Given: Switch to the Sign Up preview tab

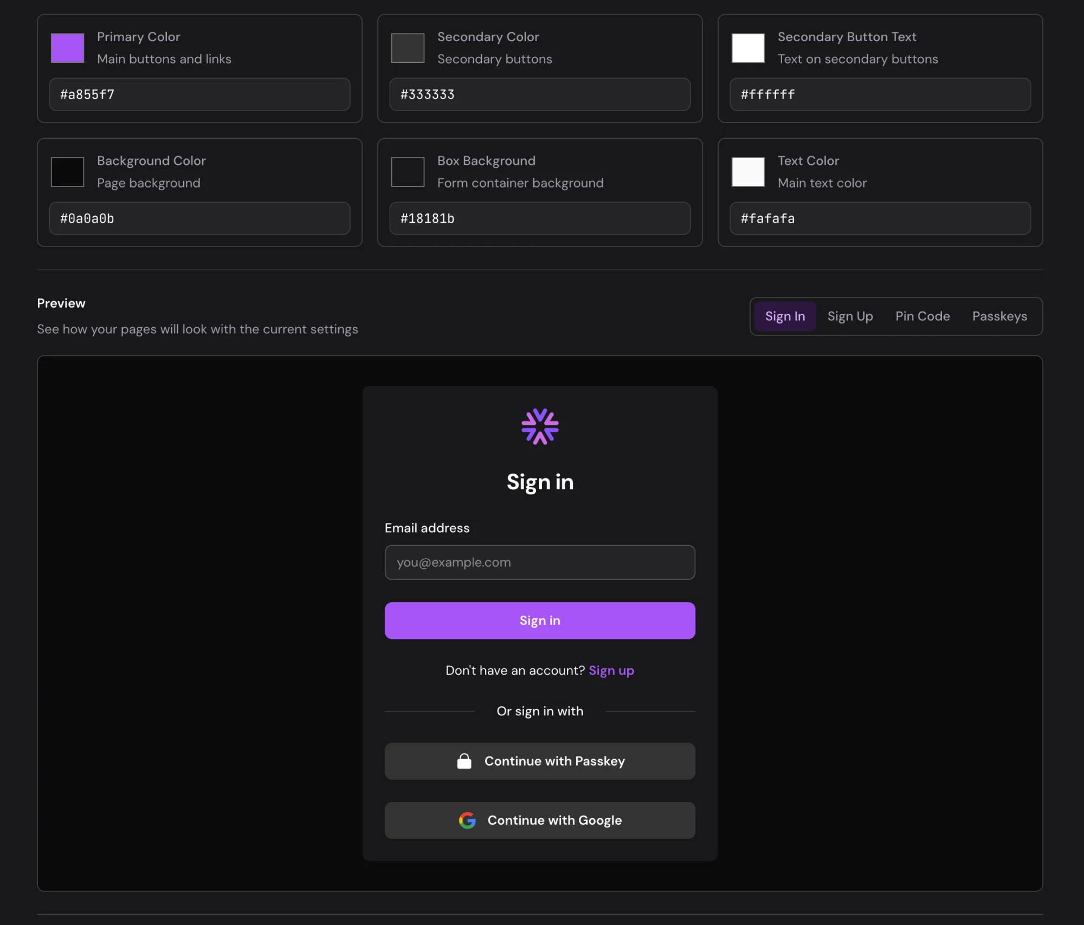Looking at the screenshot, I should [x=850, y=316].
